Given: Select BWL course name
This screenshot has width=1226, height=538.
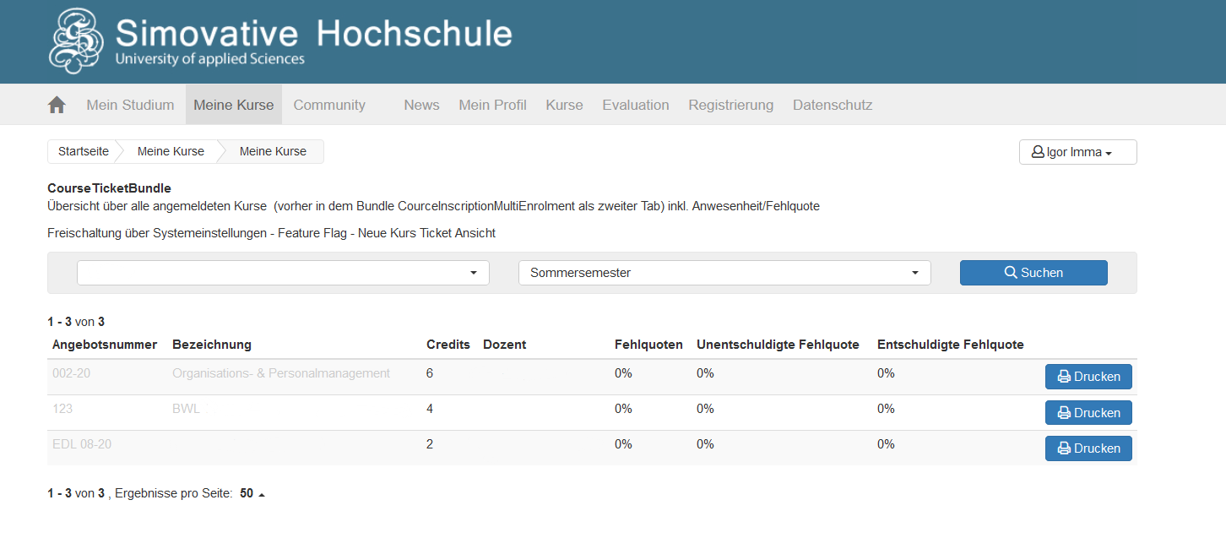Looking at the screenshot, I should click(186, 409).
